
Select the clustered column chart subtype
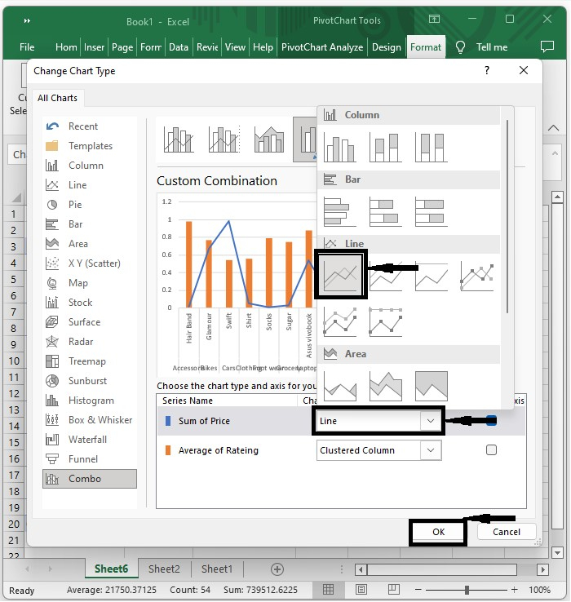[340, 148]
